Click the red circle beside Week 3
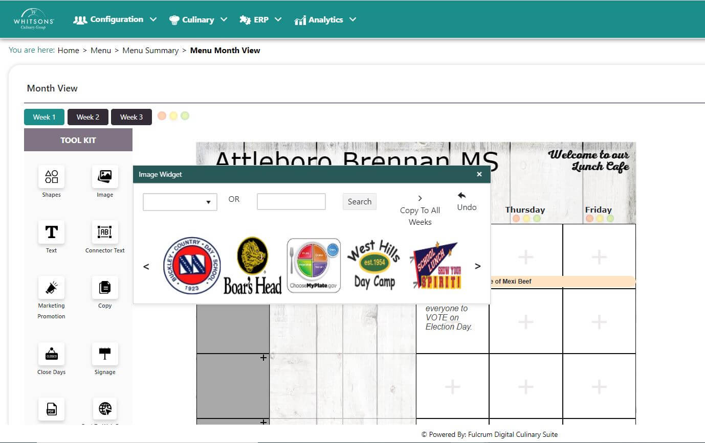 tap(162, 116)
